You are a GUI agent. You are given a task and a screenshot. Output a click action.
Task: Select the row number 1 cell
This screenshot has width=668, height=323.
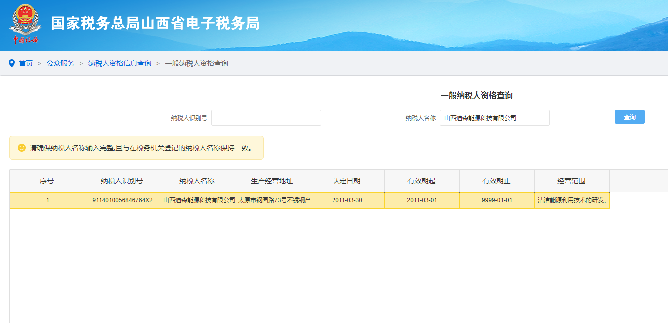tap(47, 200)
